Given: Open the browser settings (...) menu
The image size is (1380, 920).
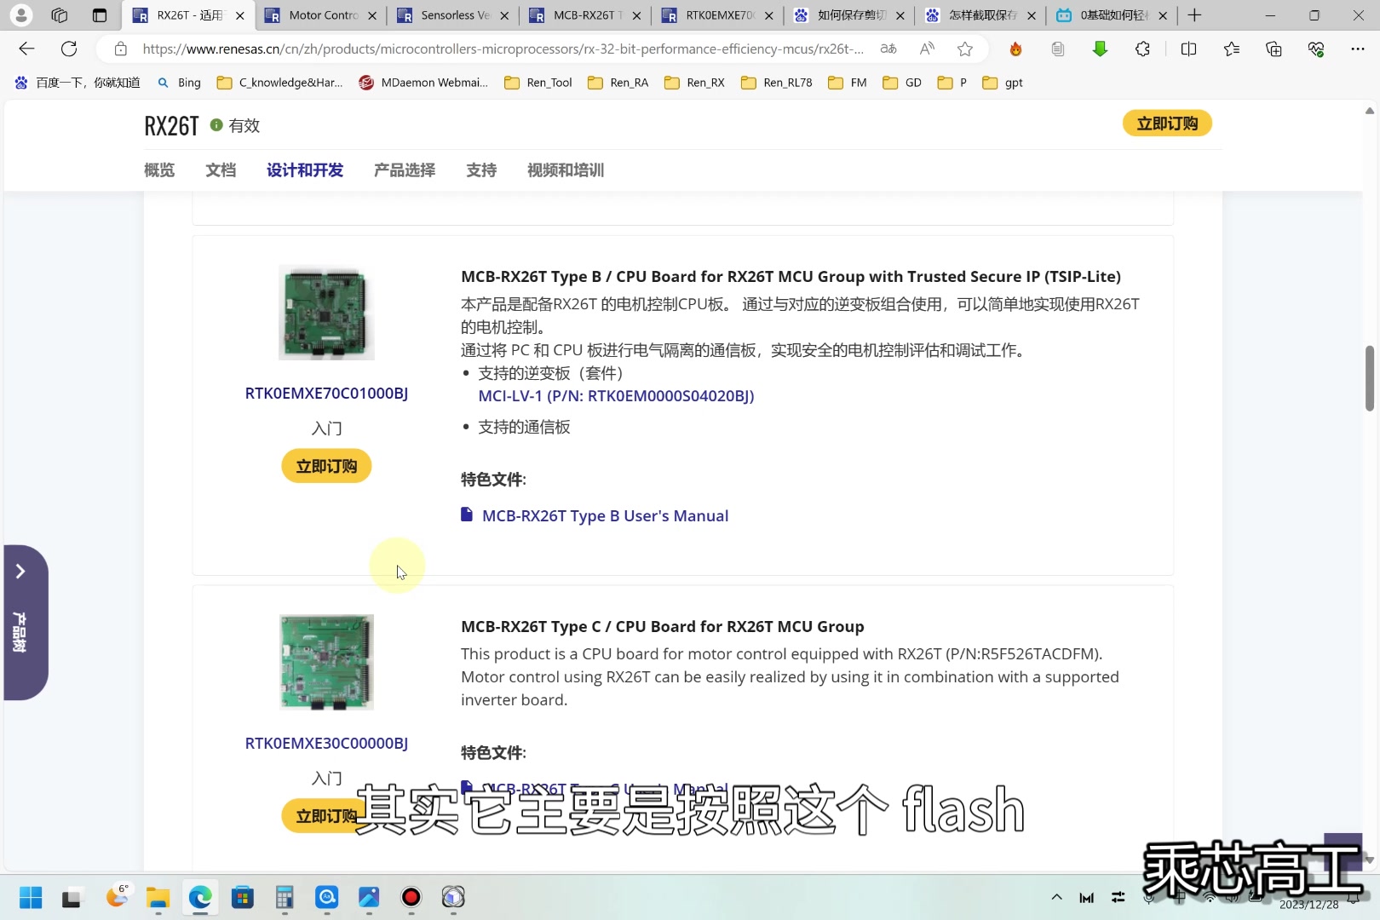Looking at the screenshot, I should tap(1359, 49).
